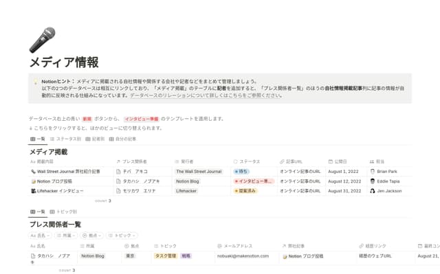
Task: Open 経歴のウェブURL link
Action: (x=375, y=255)
